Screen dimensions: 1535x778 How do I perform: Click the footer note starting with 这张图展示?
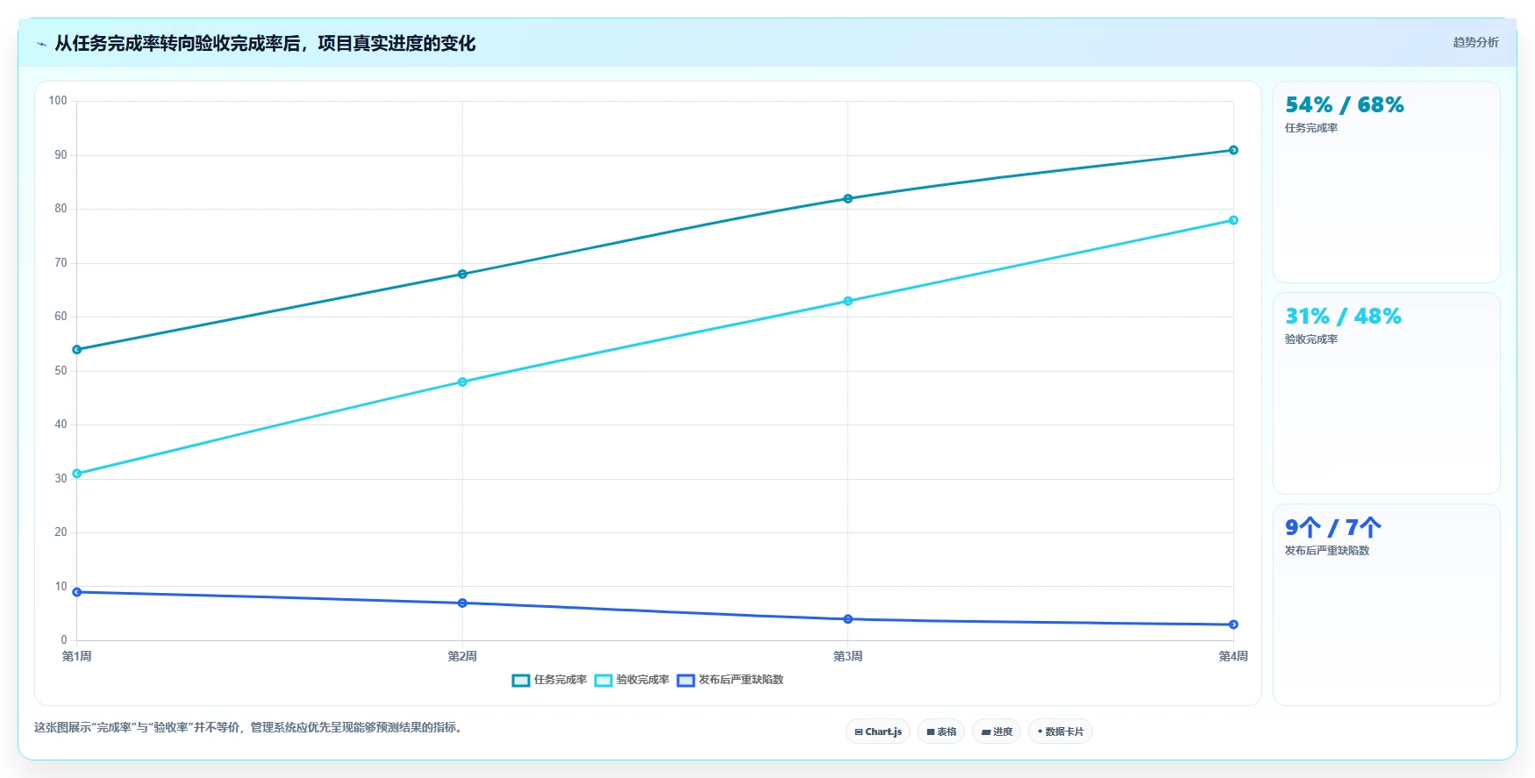pos(249,727)
